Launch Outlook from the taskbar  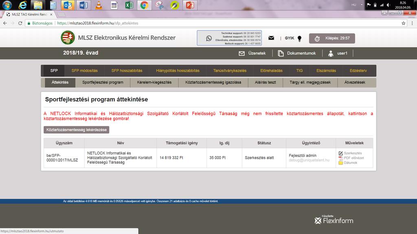point(68,5)
